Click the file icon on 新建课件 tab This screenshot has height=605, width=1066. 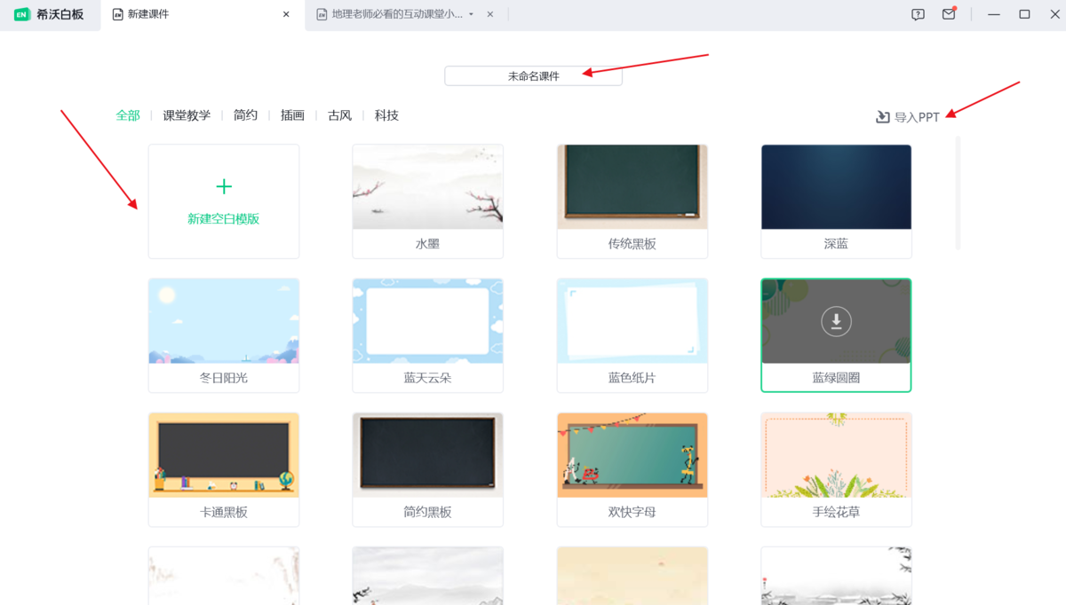117,14
